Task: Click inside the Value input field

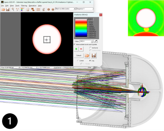Action: (85, 41)
